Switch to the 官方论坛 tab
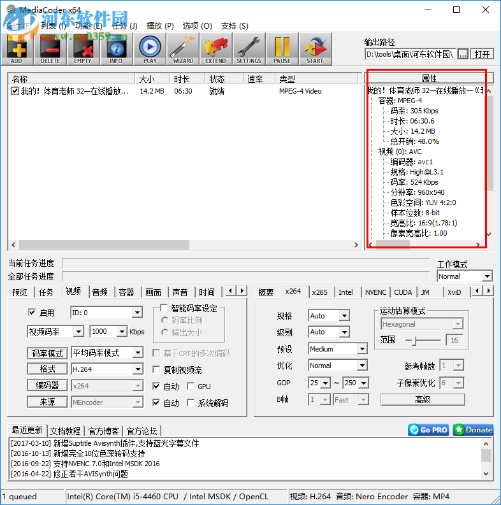Viewport: 501px width, 505px height. tap(142, 431)
